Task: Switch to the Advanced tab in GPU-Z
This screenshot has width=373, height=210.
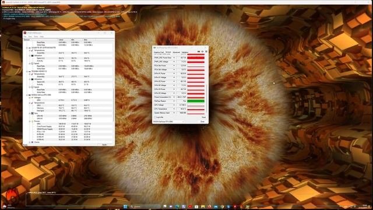Action: [x=176, y=52]
